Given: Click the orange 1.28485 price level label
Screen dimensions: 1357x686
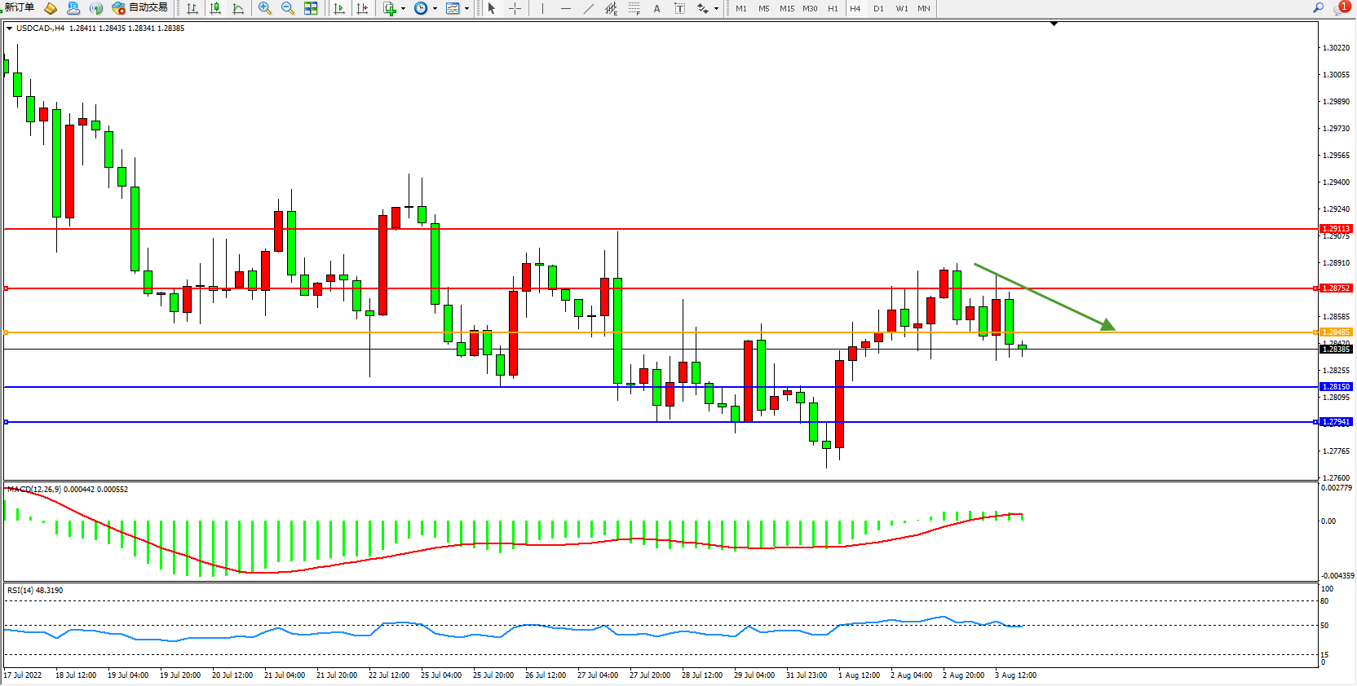Looking at the screenshot, I should coord(1336,332).
